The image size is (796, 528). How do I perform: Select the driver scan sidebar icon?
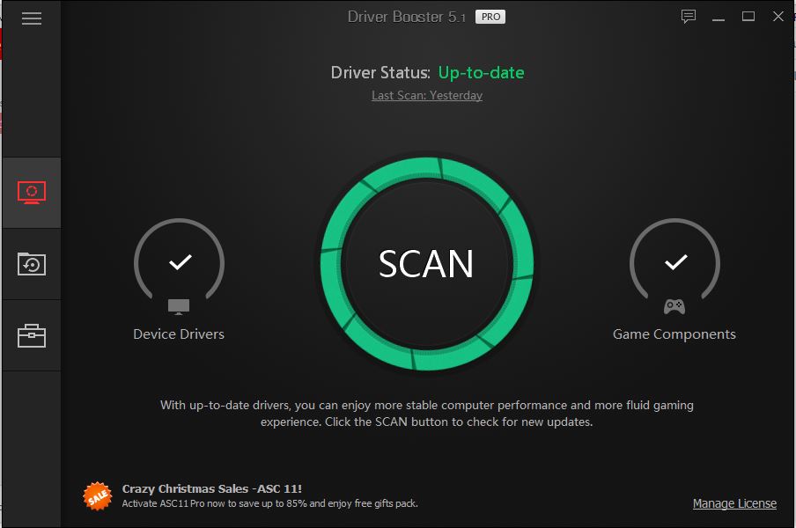(32, 193)
